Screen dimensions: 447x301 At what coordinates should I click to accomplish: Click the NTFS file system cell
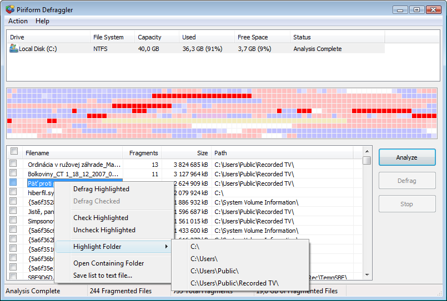pyautogui.click(x=101, y=49)
